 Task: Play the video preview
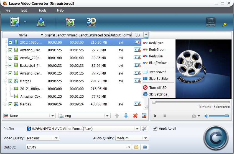click(x=155, y=116)
